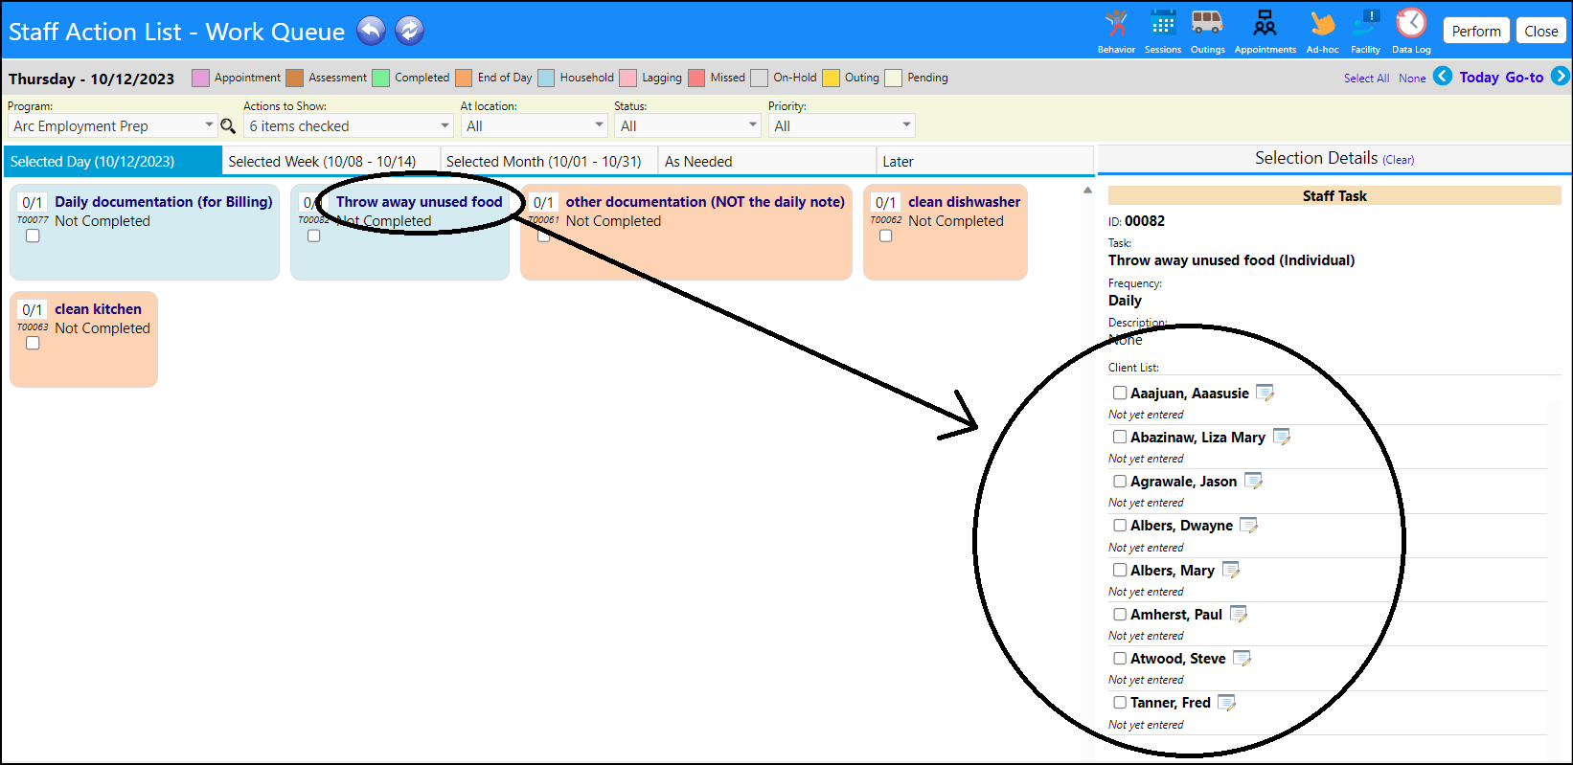Open the Behavior icon
The height and width of the screenshot is (765, 1573).
(x=1116, y=23)
